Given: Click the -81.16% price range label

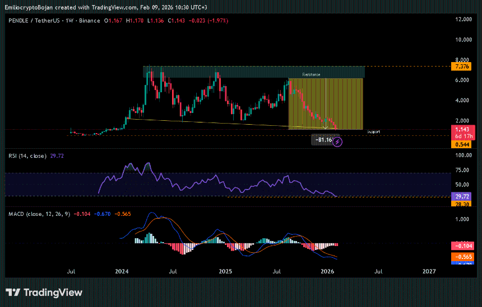Looking at the screenshot, I should point(322,140).
